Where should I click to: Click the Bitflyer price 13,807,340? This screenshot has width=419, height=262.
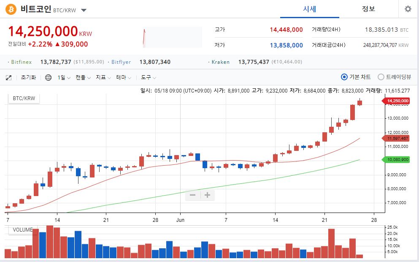155,62
